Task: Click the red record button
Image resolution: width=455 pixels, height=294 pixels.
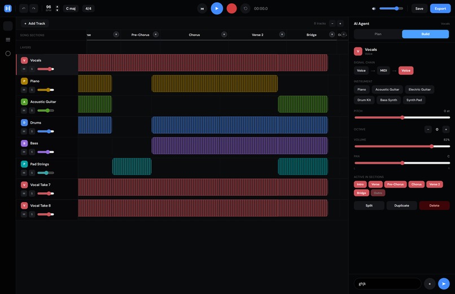Action: (231, 8)
